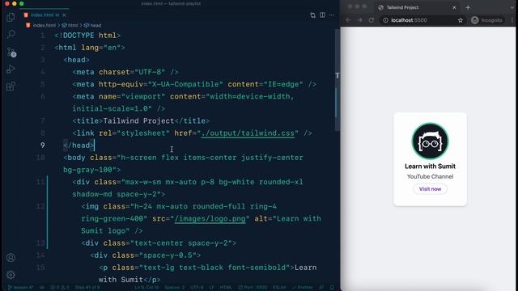Open a new browser tab
518x291 pixels.
[x=468, y=7]
